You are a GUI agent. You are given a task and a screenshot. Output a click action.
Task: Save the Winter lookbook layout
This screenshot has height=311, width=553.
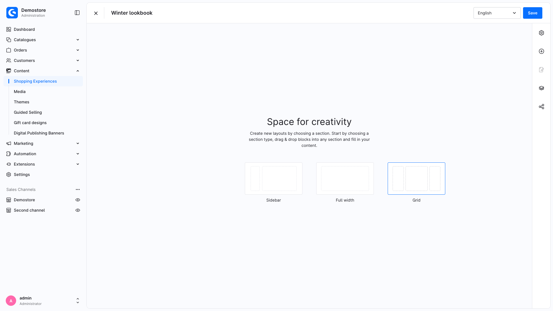(x=533, y=13)
